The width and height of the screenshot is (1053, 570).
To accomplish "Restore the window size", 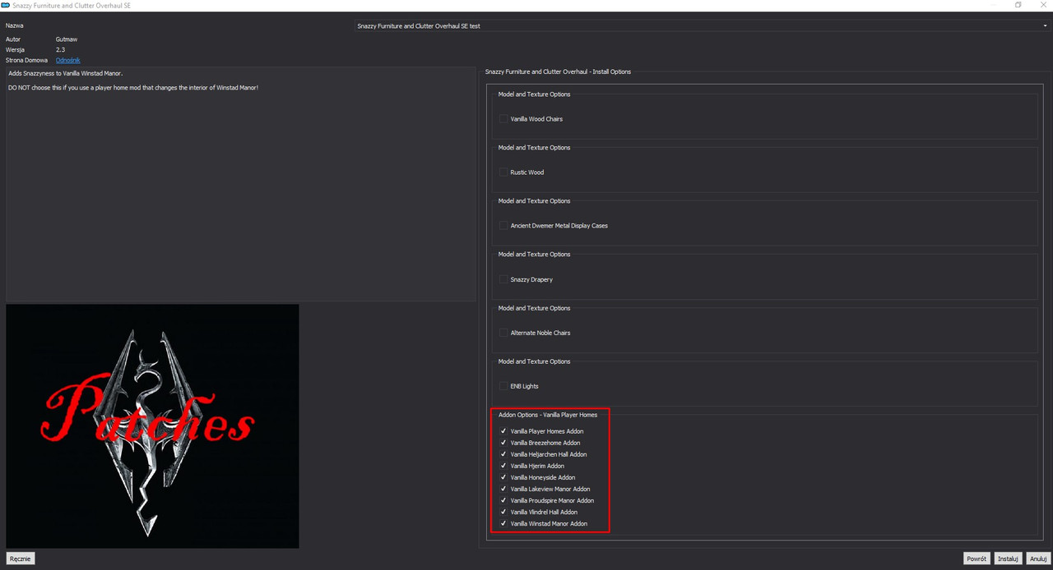I will 1018,5.
